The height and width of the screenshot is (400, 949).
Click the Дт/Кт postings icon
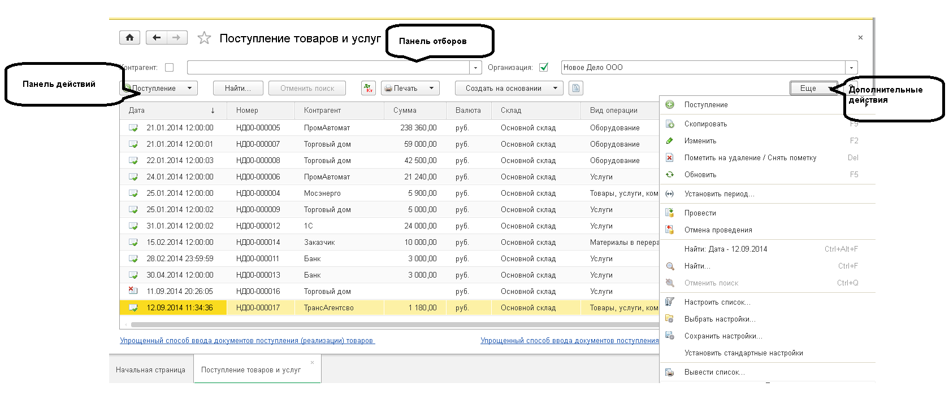click(x=369, y=89)
